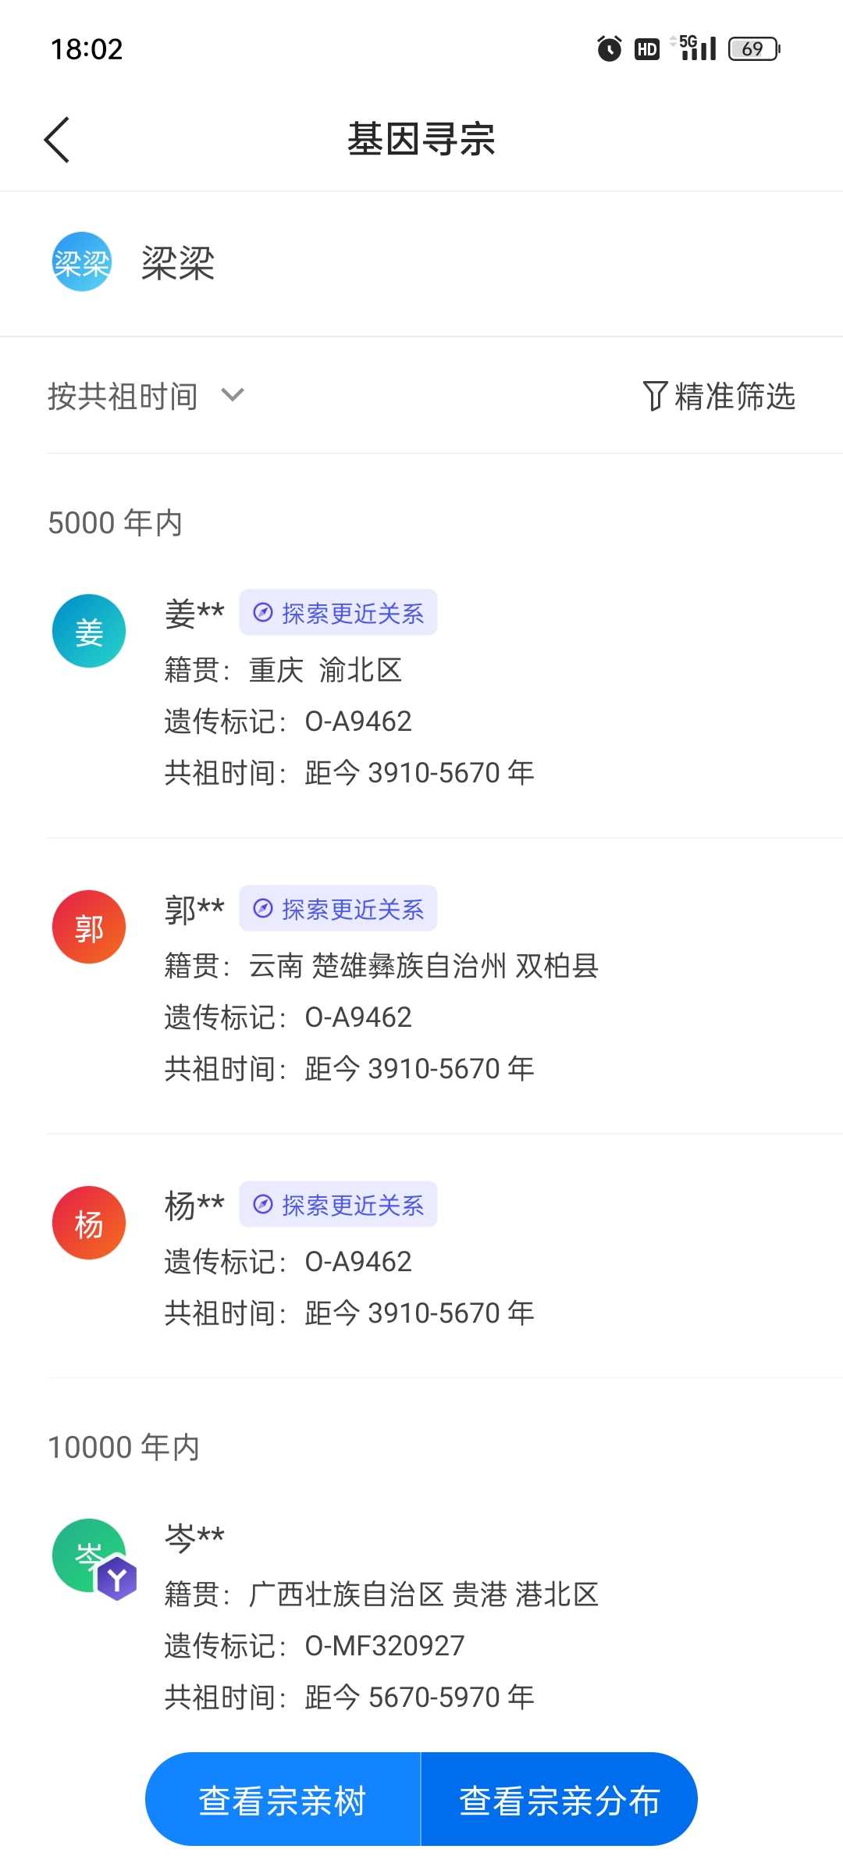Screen dimensions: 843x1874
Task: Tap the 梁梁 profile avatar
Action: point(82,262)
